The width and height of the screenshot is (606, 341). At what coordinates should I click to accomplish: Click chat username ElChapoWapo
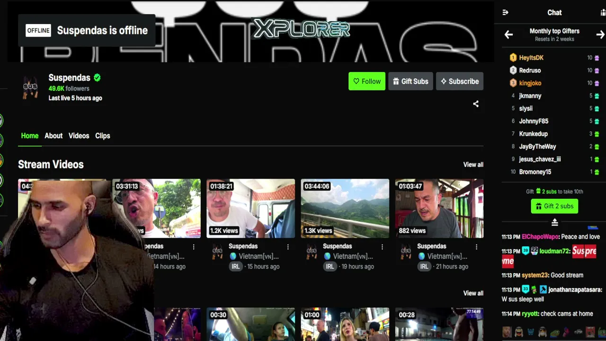pos(540,237)
